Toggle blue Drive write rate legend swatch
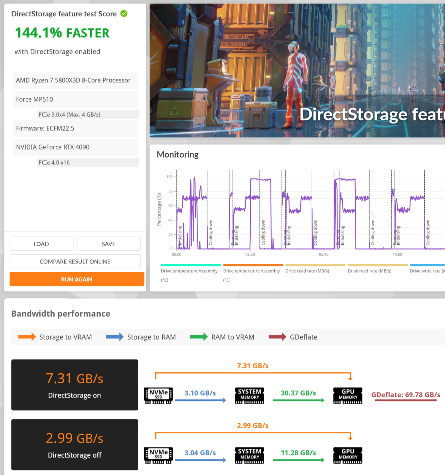 (x=428, y=265)
